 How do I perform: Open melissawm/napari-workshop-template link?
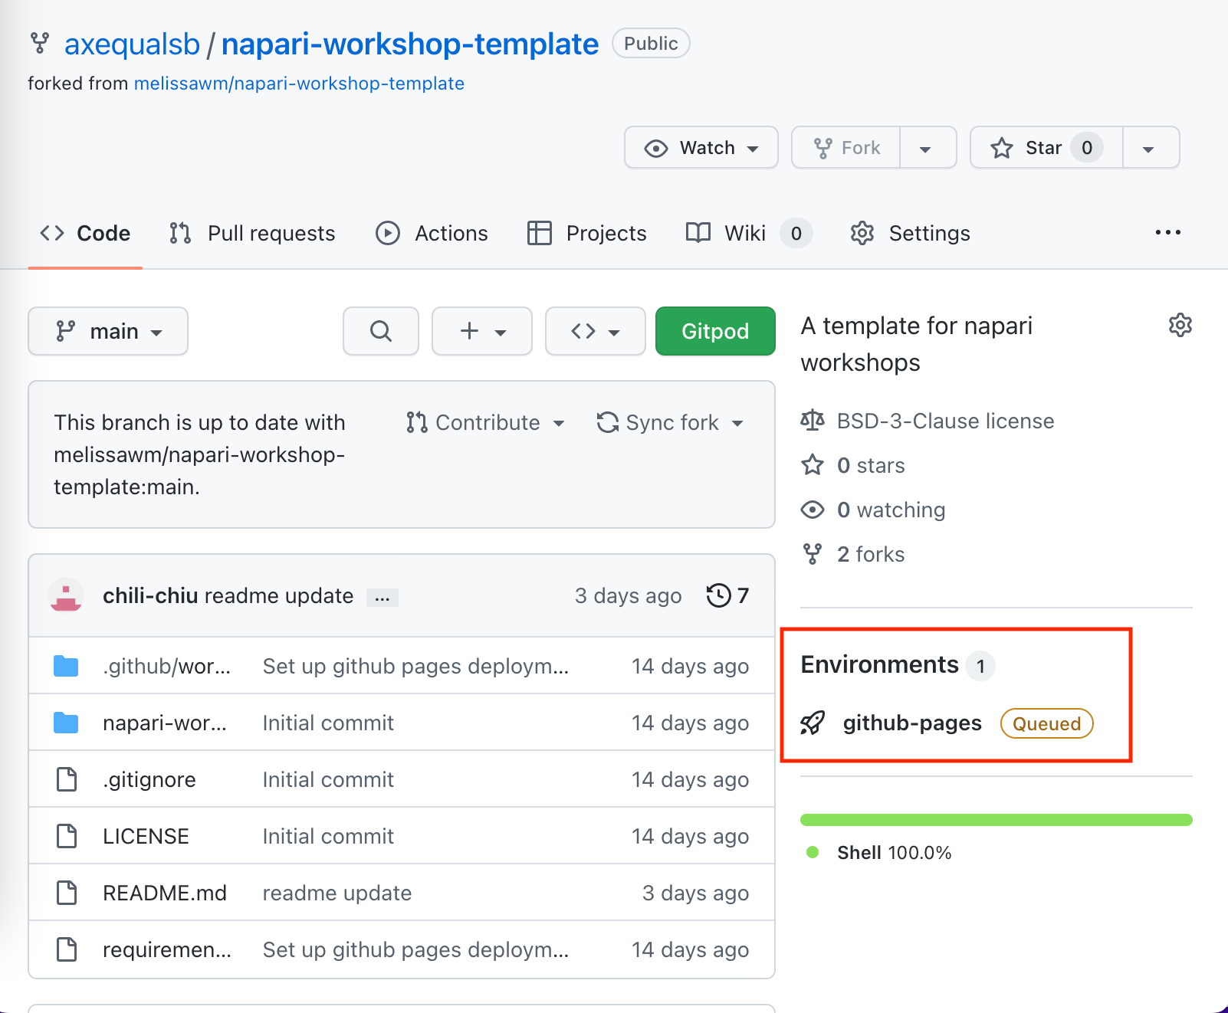pos(299,83)
